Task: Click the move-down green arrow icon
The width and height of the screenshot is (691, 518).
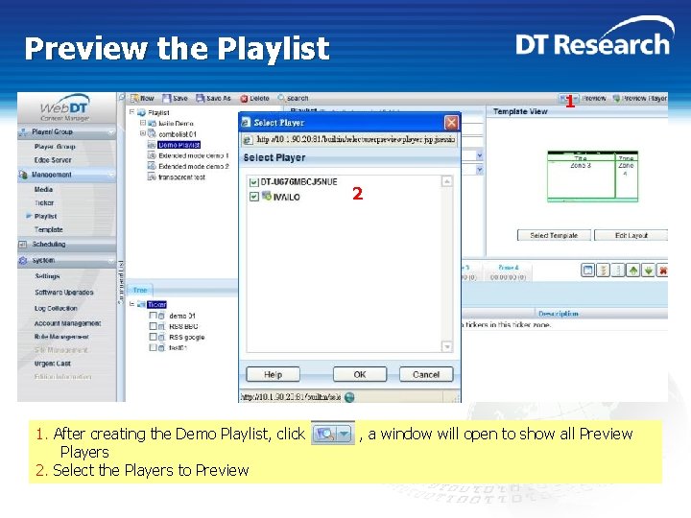Action: [x=648, y=270]
